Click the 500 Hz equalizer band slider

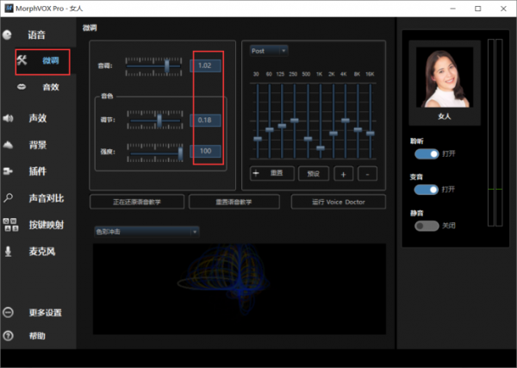point(308,139)
